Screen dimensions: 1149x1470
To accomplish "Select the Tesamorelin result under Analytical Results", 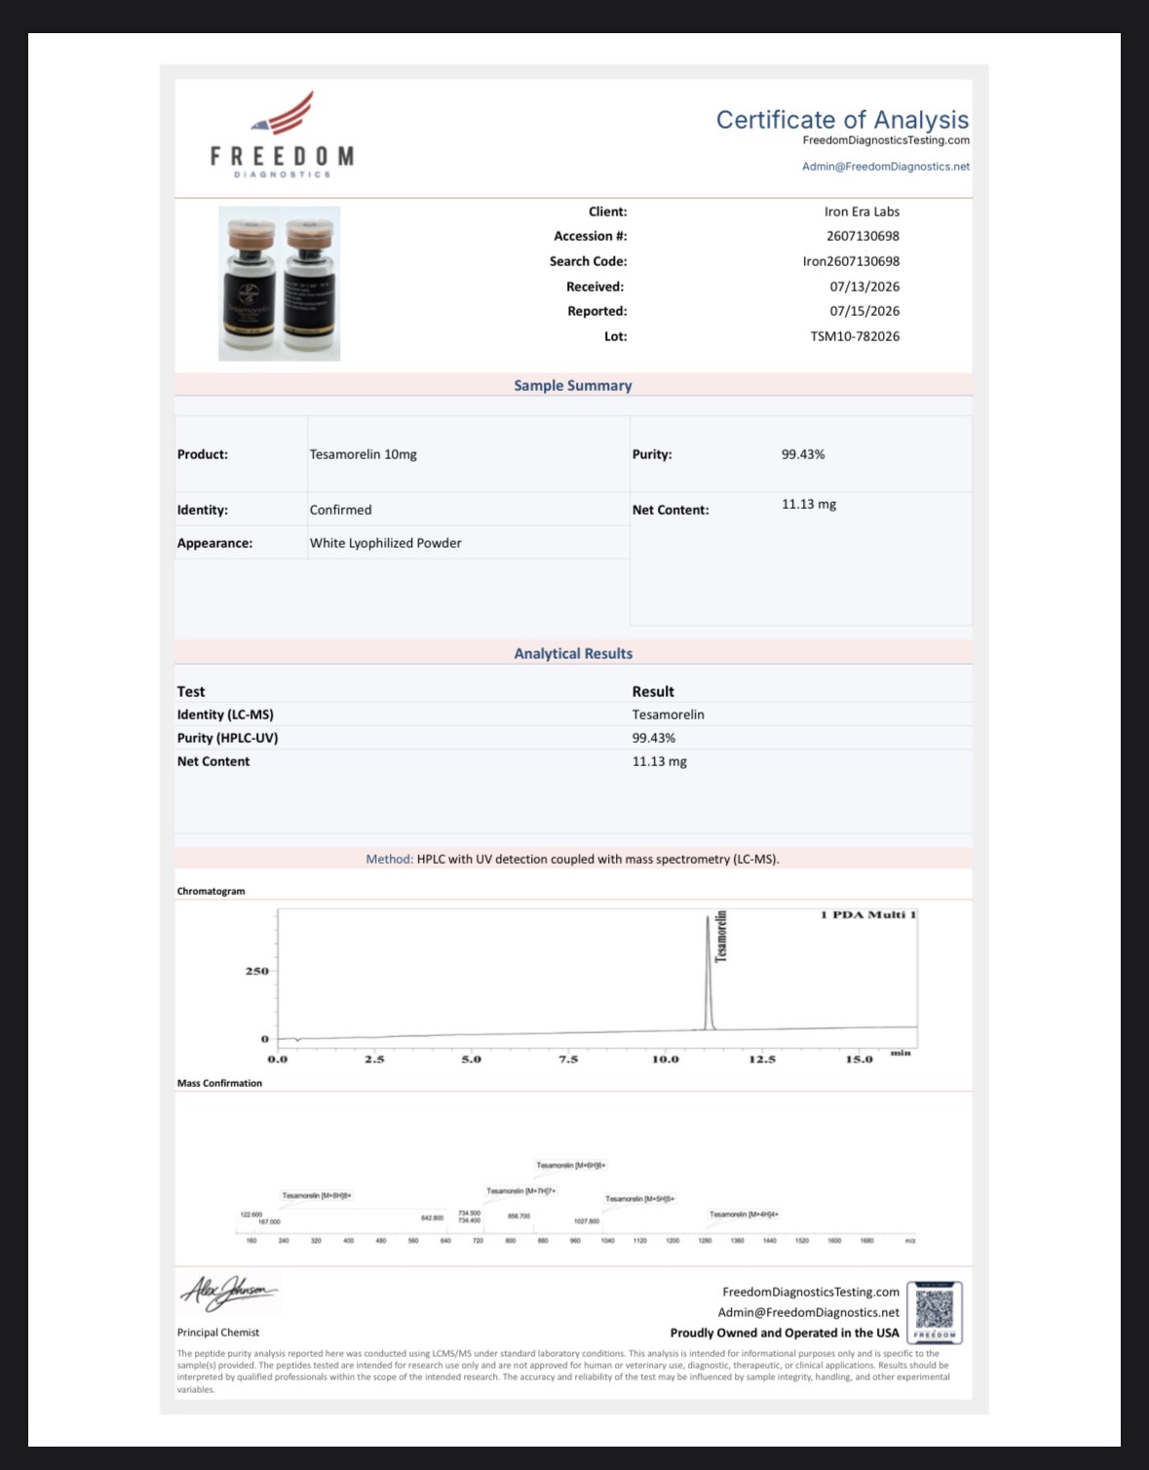I will pos(668,715).
